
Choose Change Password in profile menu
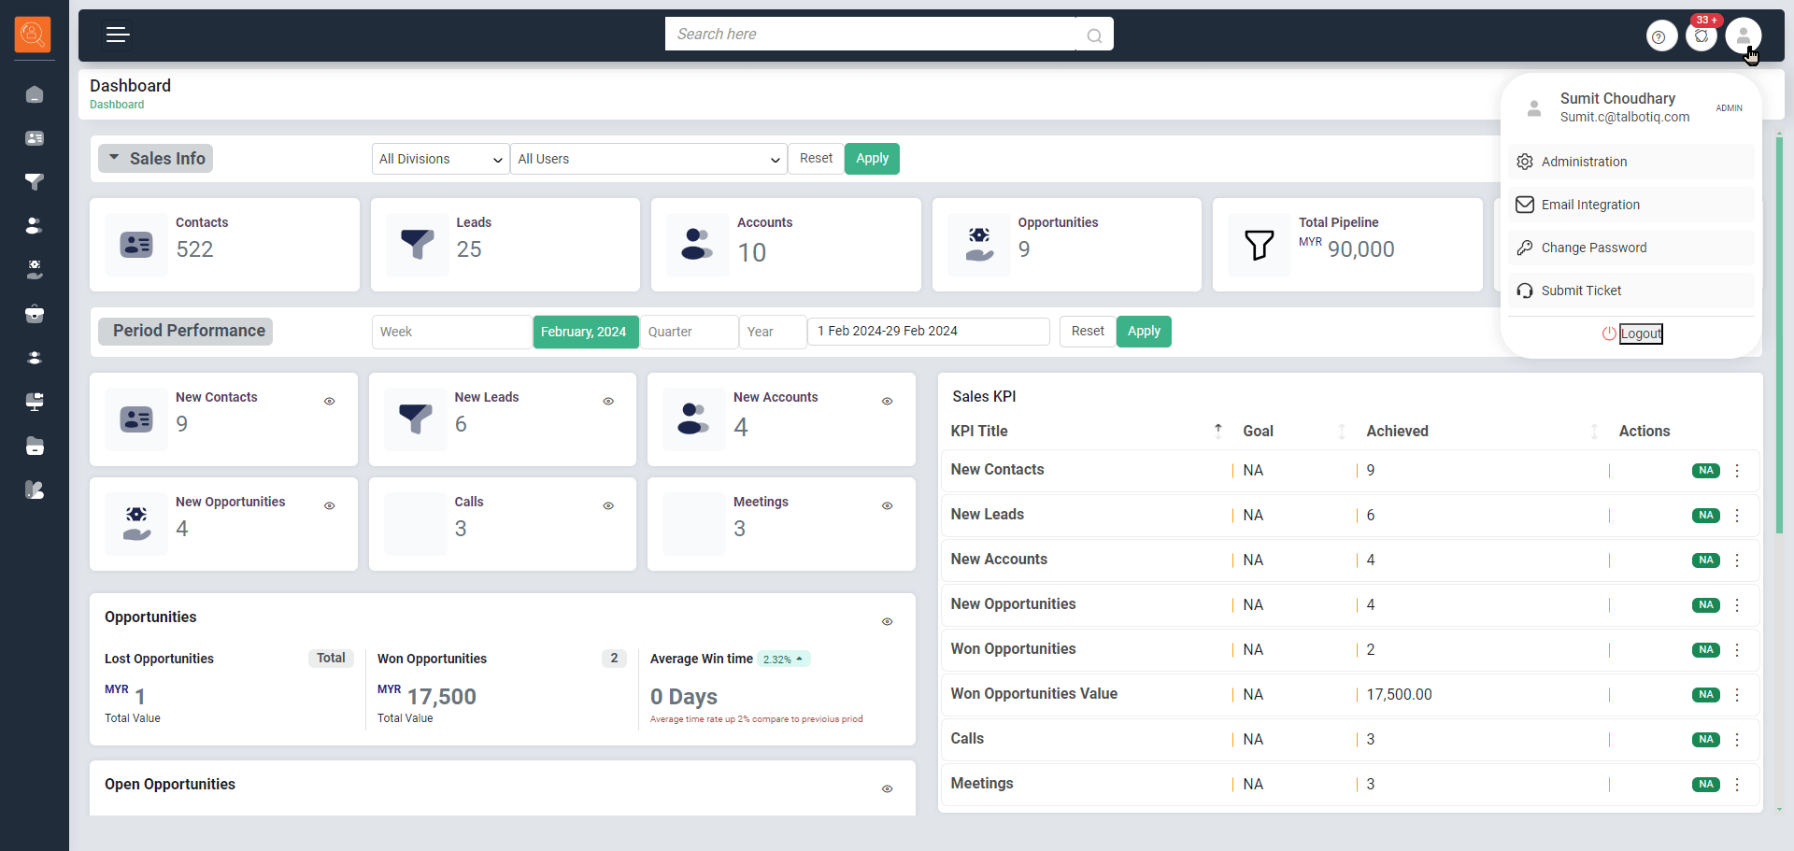point(1593,248)
